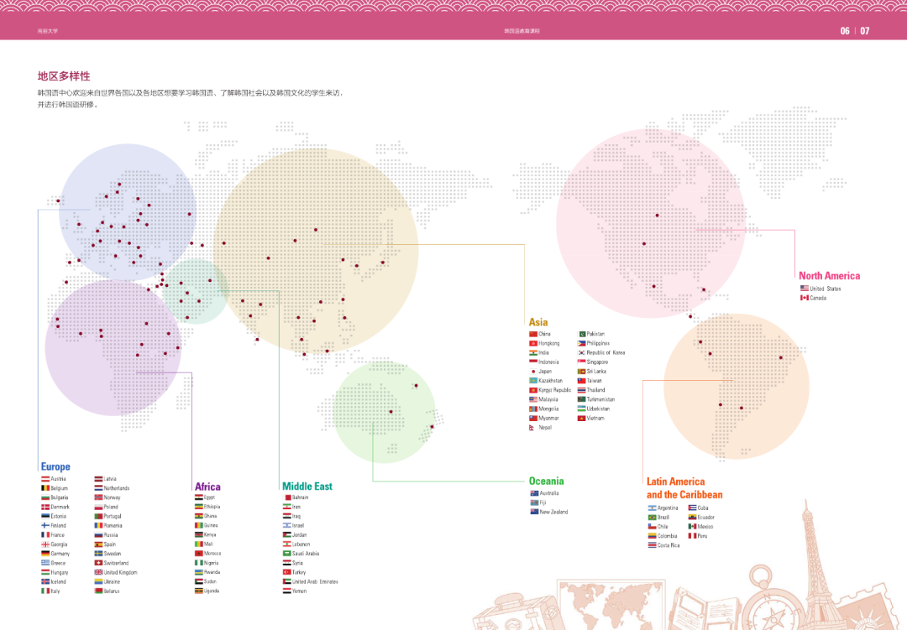Select the Republic of Korea flag
Image resolution: width=907 pixels, height=630 pixels.
click(x=581, y=352)
